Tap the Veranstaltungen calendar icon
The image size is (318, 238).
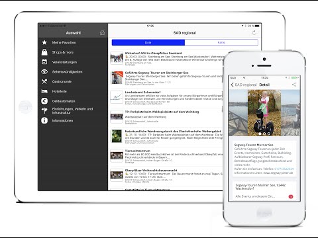44,62
